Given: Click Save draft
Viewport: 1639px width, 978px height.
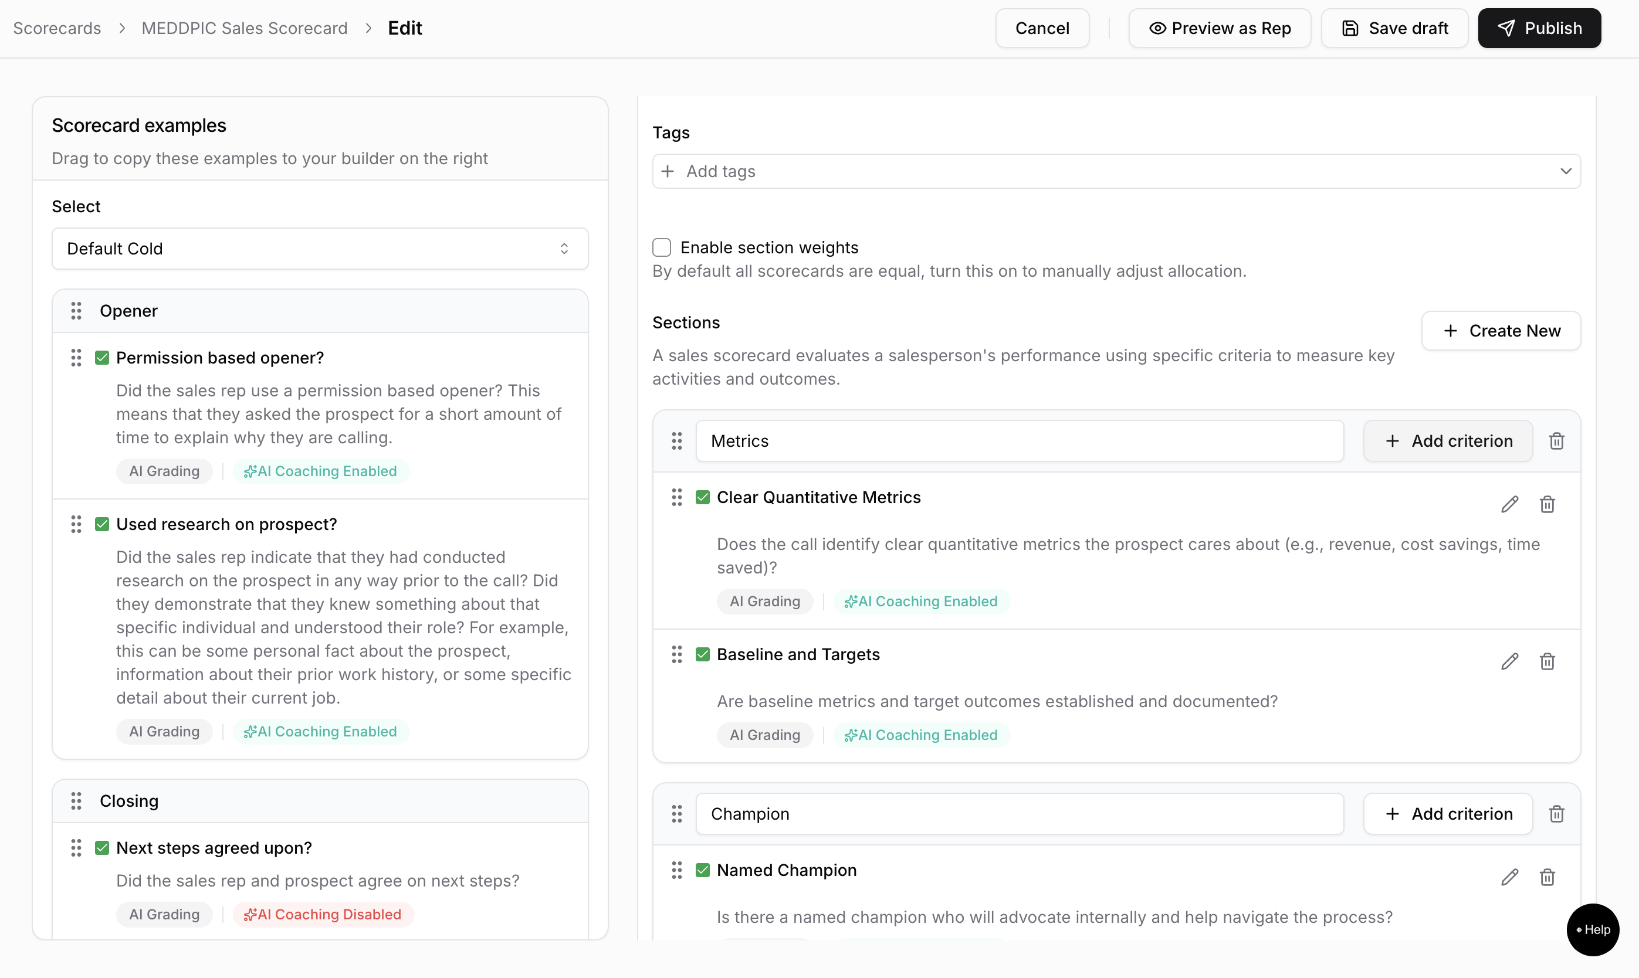Looking at the screenshot, I should [1394, 28].
